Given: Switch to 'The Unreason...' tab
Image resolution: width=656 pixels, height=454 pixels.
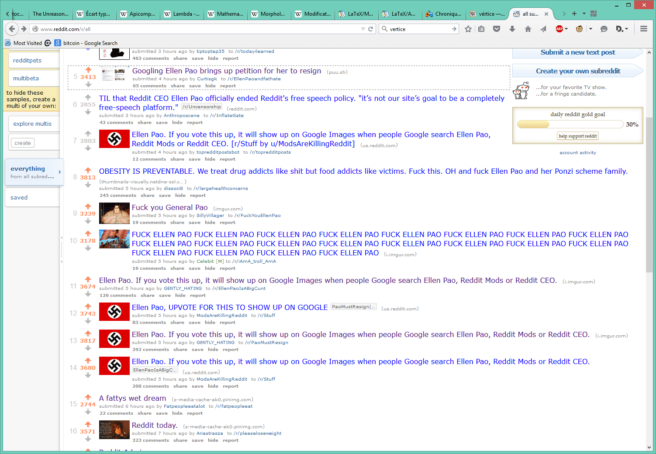Looking at the screenshot, I should tap(51, 14).
